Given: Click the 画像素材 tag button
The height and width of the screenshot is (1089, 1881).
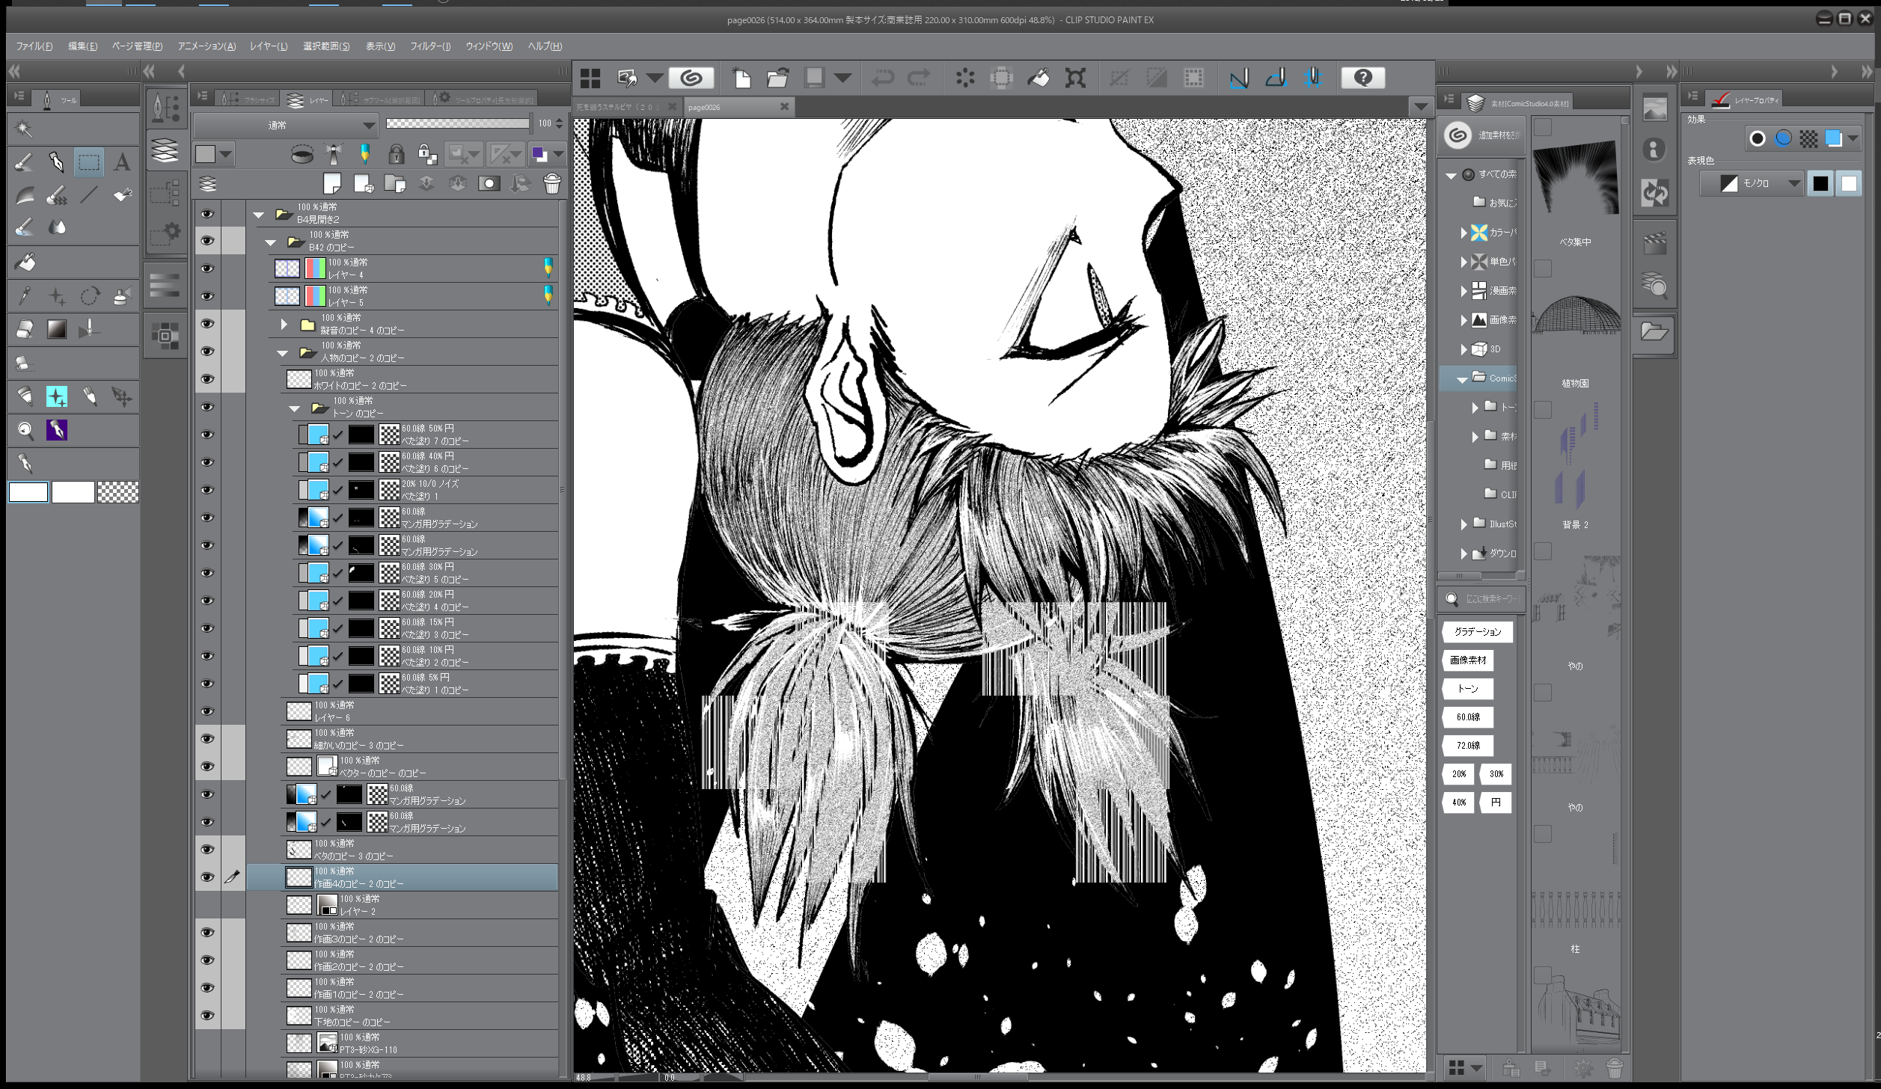Looking at the screenshot, I should coord(1468,660).
